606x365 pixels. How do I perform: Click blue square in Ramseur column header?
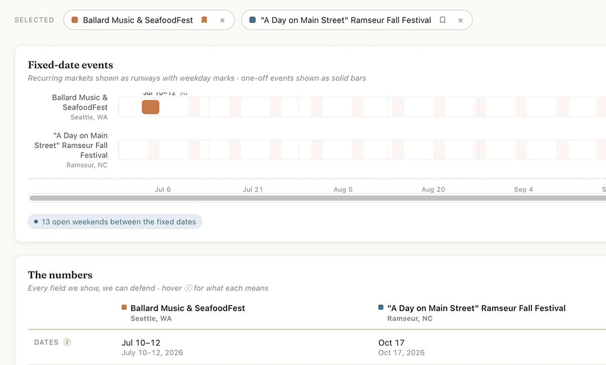(380, 307)
